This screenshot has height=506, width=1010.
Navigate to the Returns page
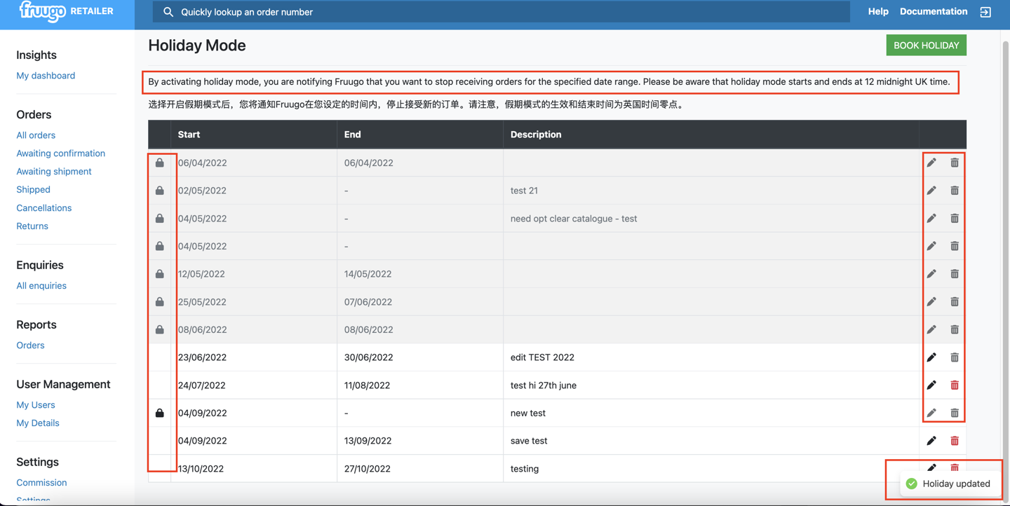pos(32,226)
